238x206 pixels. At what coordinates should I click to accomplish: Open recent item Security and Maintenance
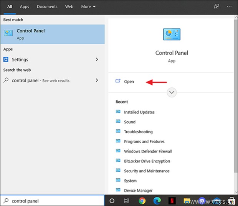pyautogui.click(x=147, y=171)
